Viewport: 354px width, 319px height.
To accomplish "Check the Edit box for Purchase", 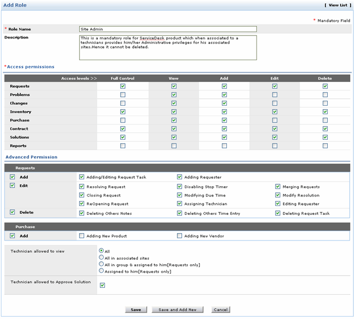I will 274,120.
